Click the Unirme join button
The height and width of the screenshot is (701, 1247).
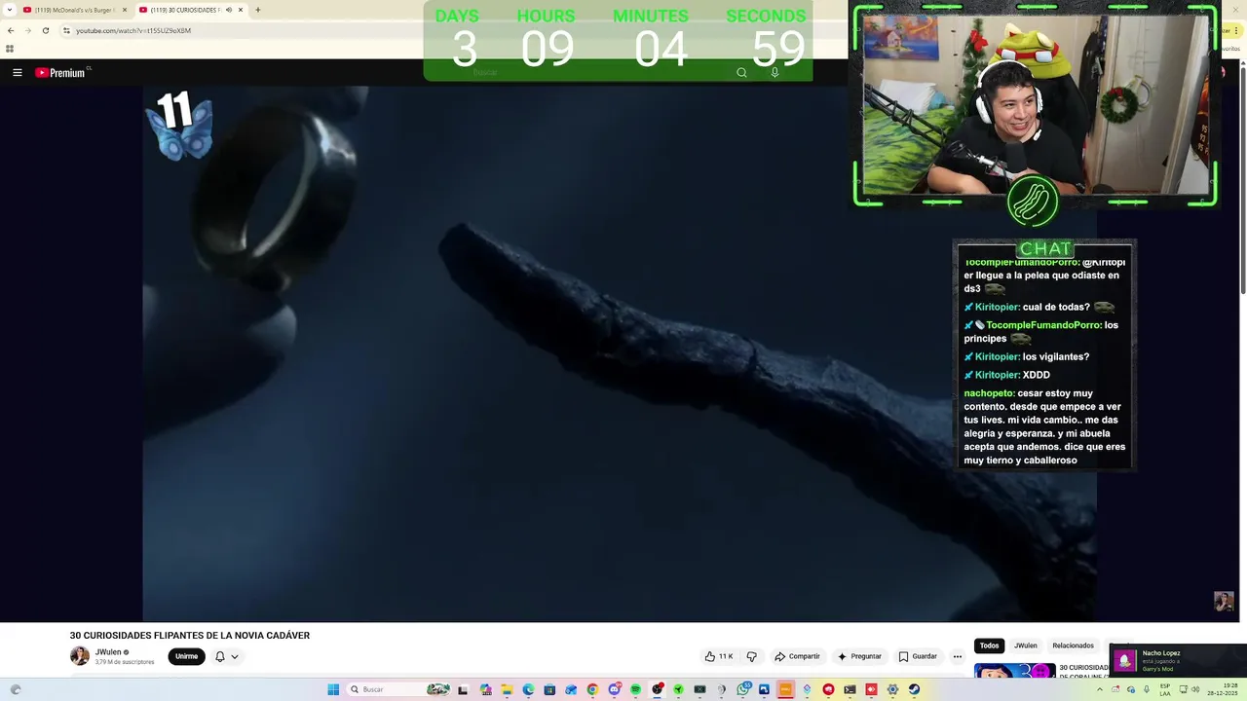186,656
